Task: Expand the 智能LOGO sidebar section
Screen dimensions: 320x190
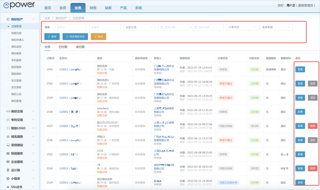Action: [33, 128]
